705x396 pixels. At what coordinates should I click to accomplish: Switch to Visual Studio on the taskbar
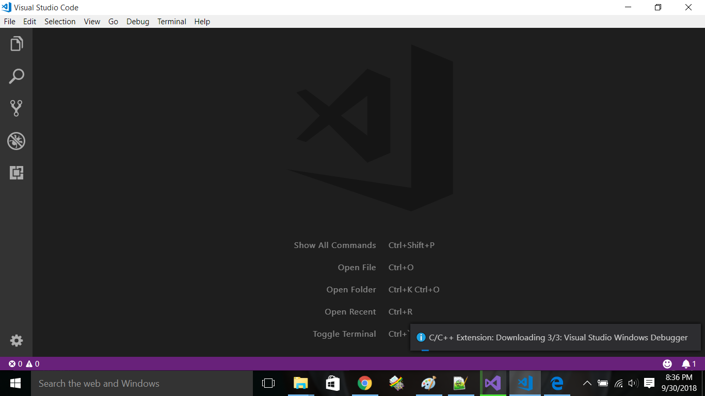point(493,383)
